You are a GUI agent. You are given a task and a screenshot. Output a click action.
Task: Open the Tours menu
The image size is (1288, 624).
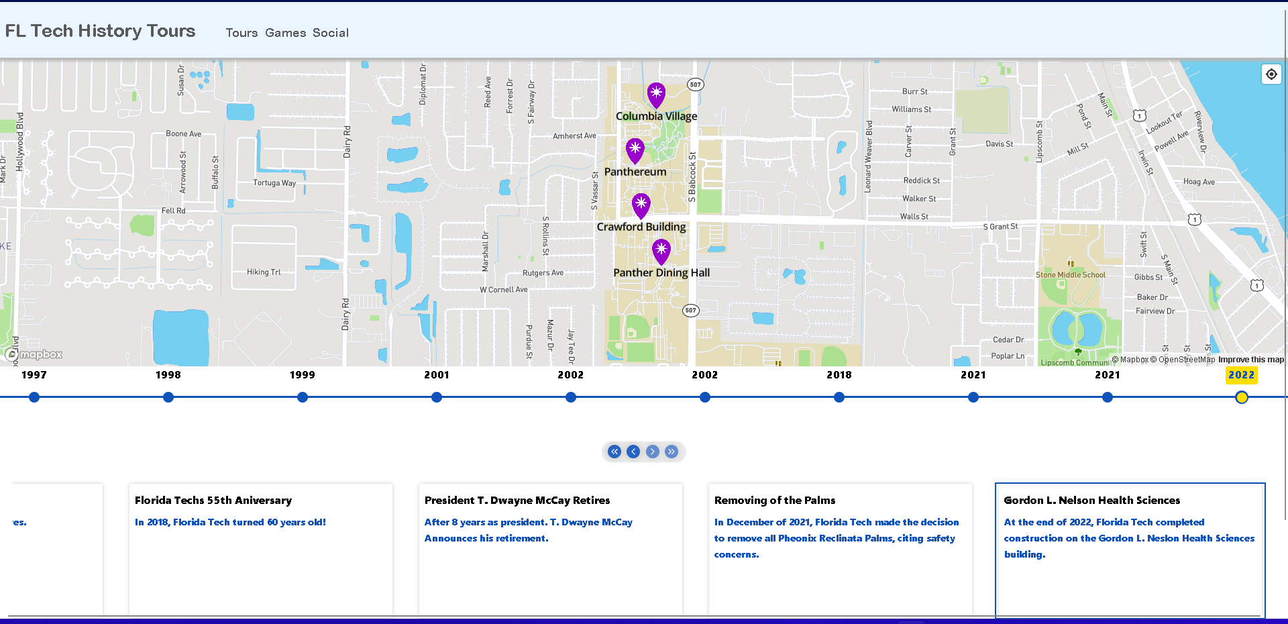[241, 33]
